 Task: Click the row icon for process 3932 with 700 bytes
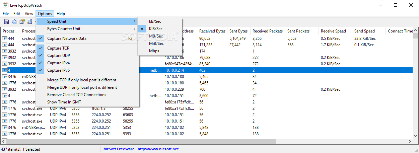click(x=5, y=89)
